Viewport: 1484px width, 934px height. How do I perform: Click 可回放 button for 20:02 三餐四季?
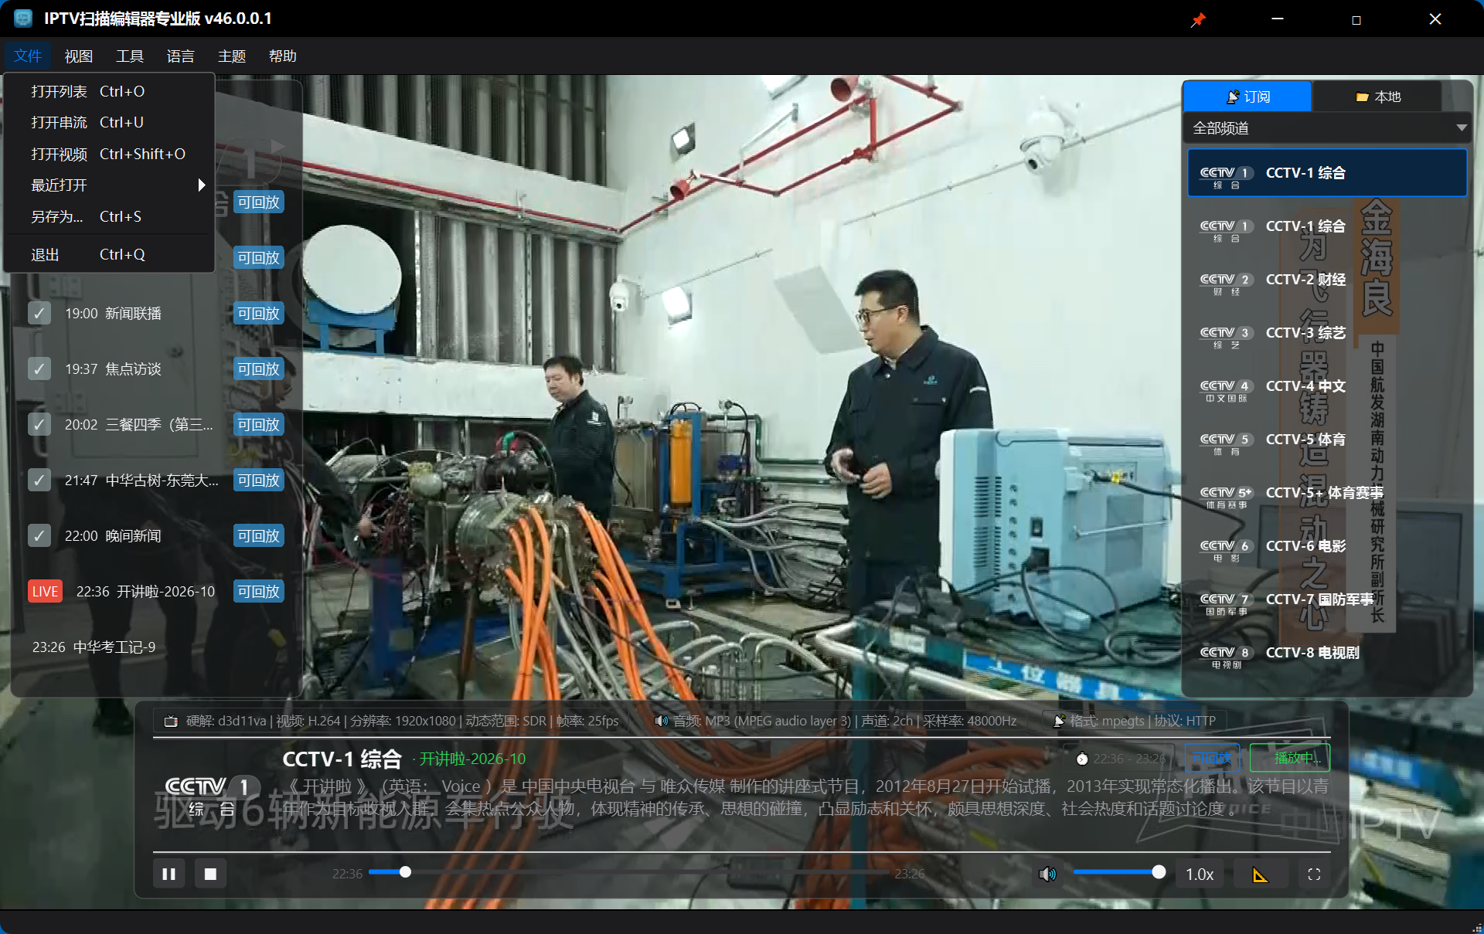point(258,424)
